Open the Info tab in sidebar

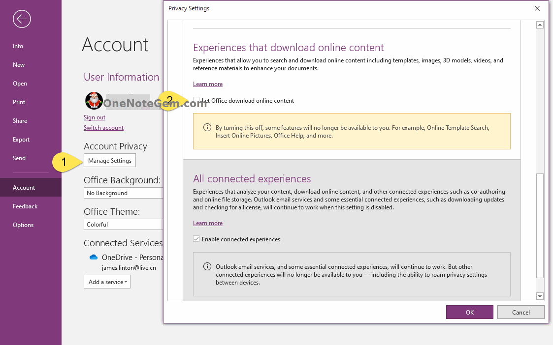tap(18, 46)
